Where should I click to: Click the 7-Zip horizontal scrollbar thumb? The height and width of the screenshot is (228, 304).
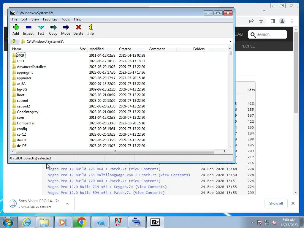tap(115, 151)
